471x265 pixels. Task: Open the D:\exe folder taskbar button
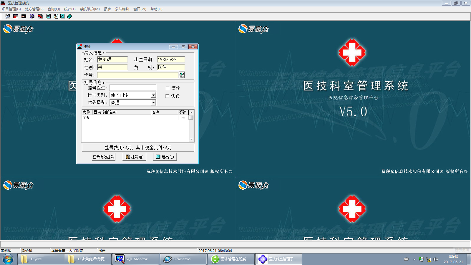pos(41,259)
